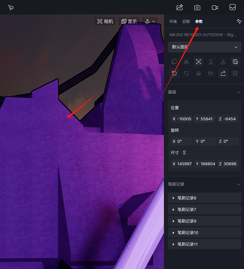Screen dimensions: 244x269
Task: Switch to the 后期 tab
Action: [186, 22]
